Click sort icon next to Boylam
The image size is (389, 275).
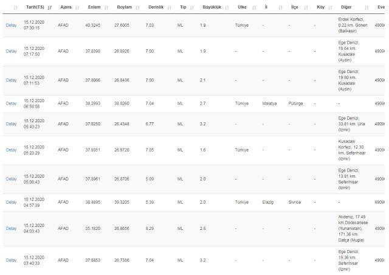(138, 7)
